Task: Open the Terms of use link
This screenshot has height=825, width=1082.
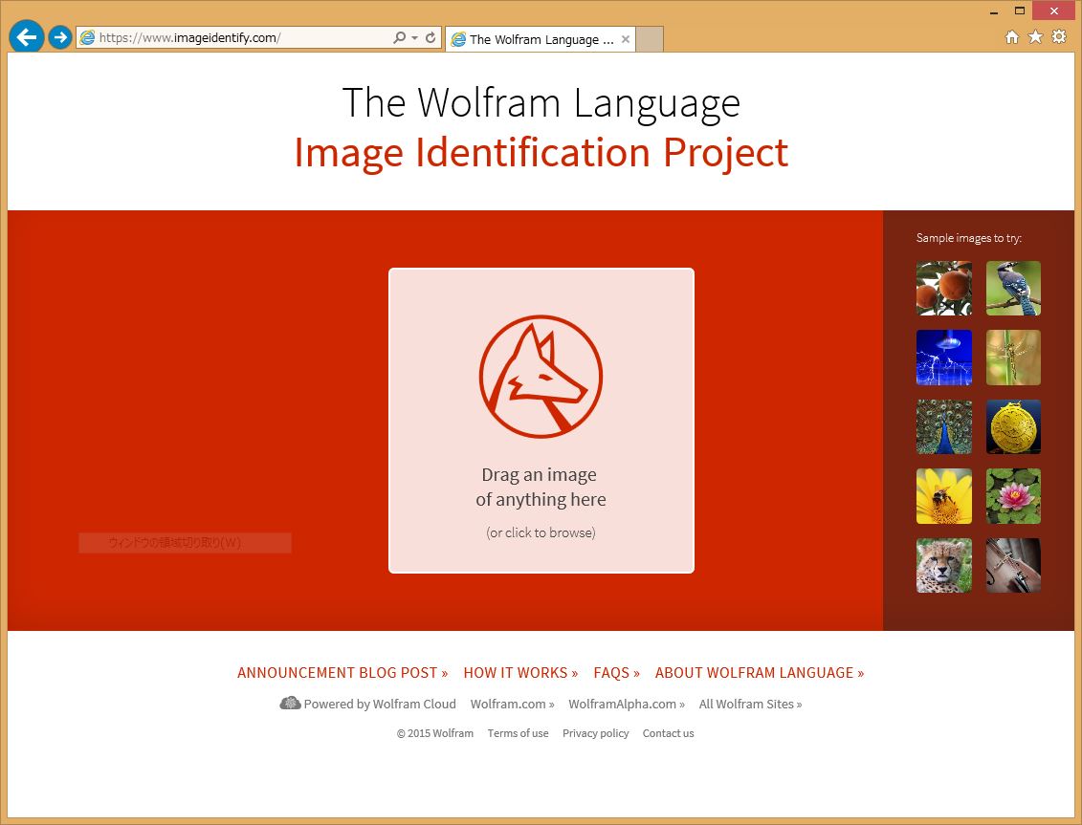Action: pos(518,733)
